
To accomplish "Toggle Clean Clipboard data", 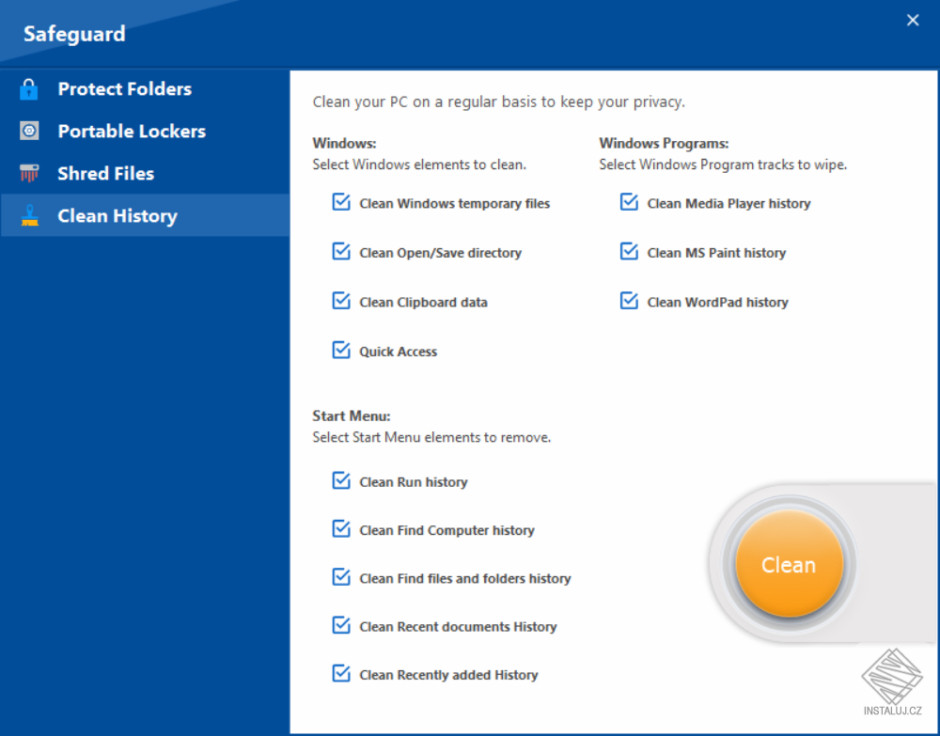I will tap(340, 300).
